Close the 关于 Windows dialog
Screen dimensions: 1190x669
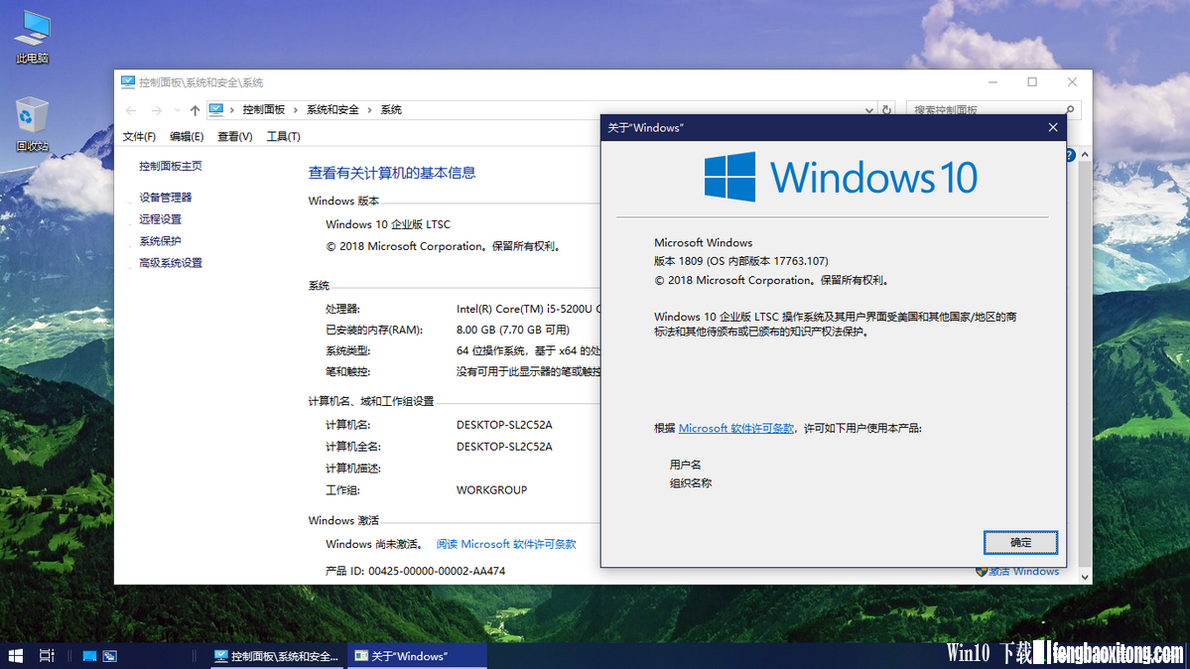(1053, 128)
